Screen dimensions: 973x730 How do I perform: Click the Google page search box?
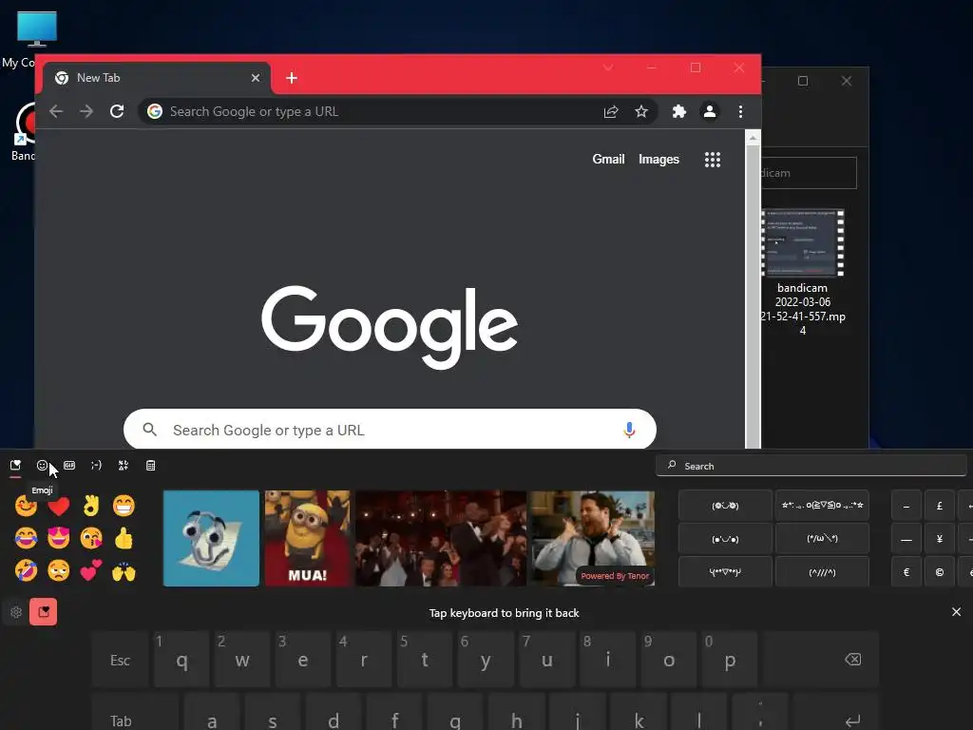click(390, 430)
